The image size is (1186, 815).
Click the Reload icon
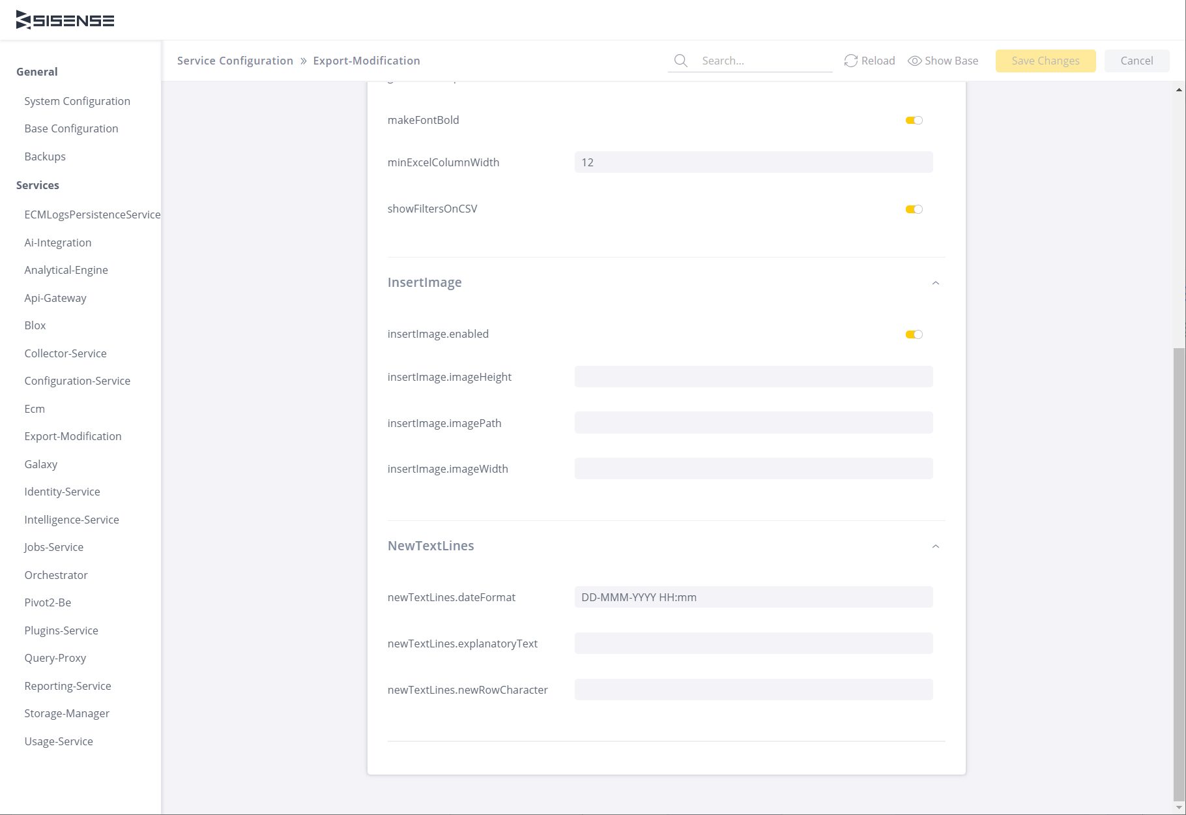[x=850, y=61]
